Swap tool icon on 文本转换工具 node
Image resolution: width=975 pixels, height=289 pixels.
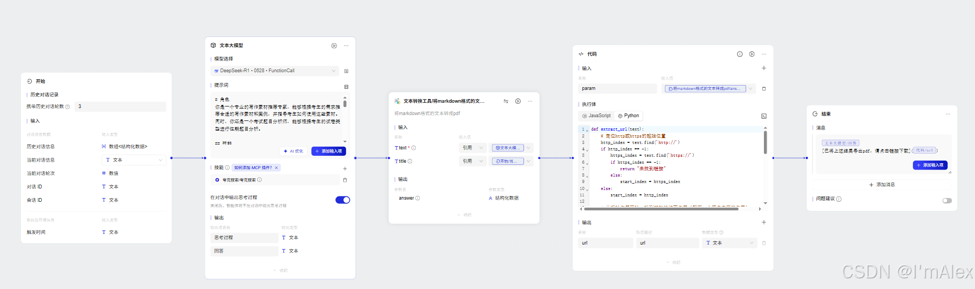pos(506,101)
